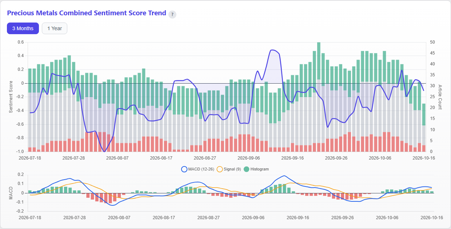451x229 pixels.
Task: Click the sentiment line peak near 2026-09-11
Action: click(x=273, y=50)
